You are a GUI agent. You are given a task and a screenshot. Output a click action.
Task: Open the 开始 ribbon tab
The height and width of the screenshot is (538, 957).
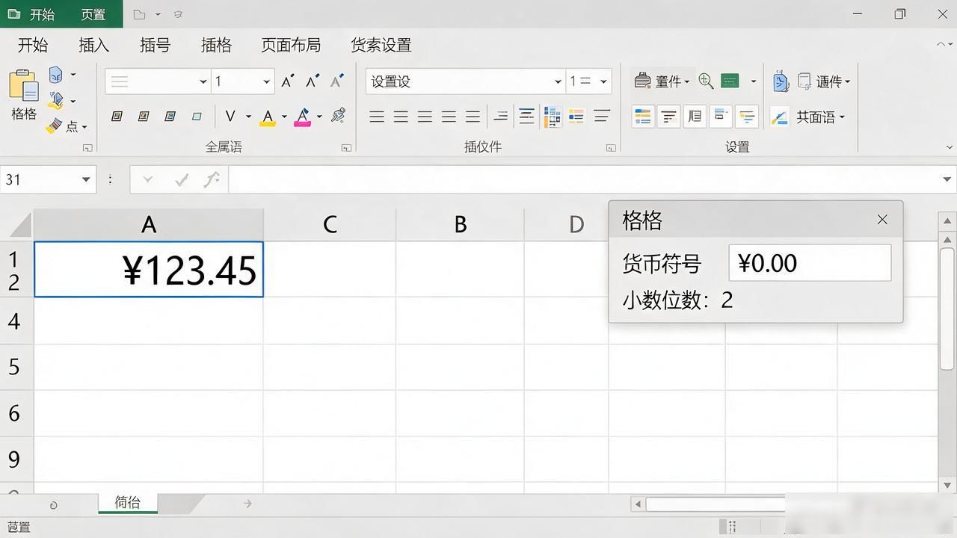33,45
